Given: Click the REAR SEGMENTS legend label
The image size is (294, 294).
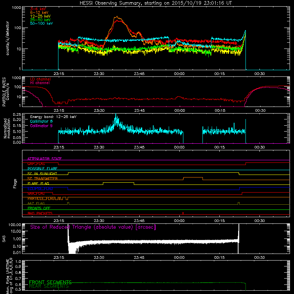Looking at the screenshot, I should 49,286.
